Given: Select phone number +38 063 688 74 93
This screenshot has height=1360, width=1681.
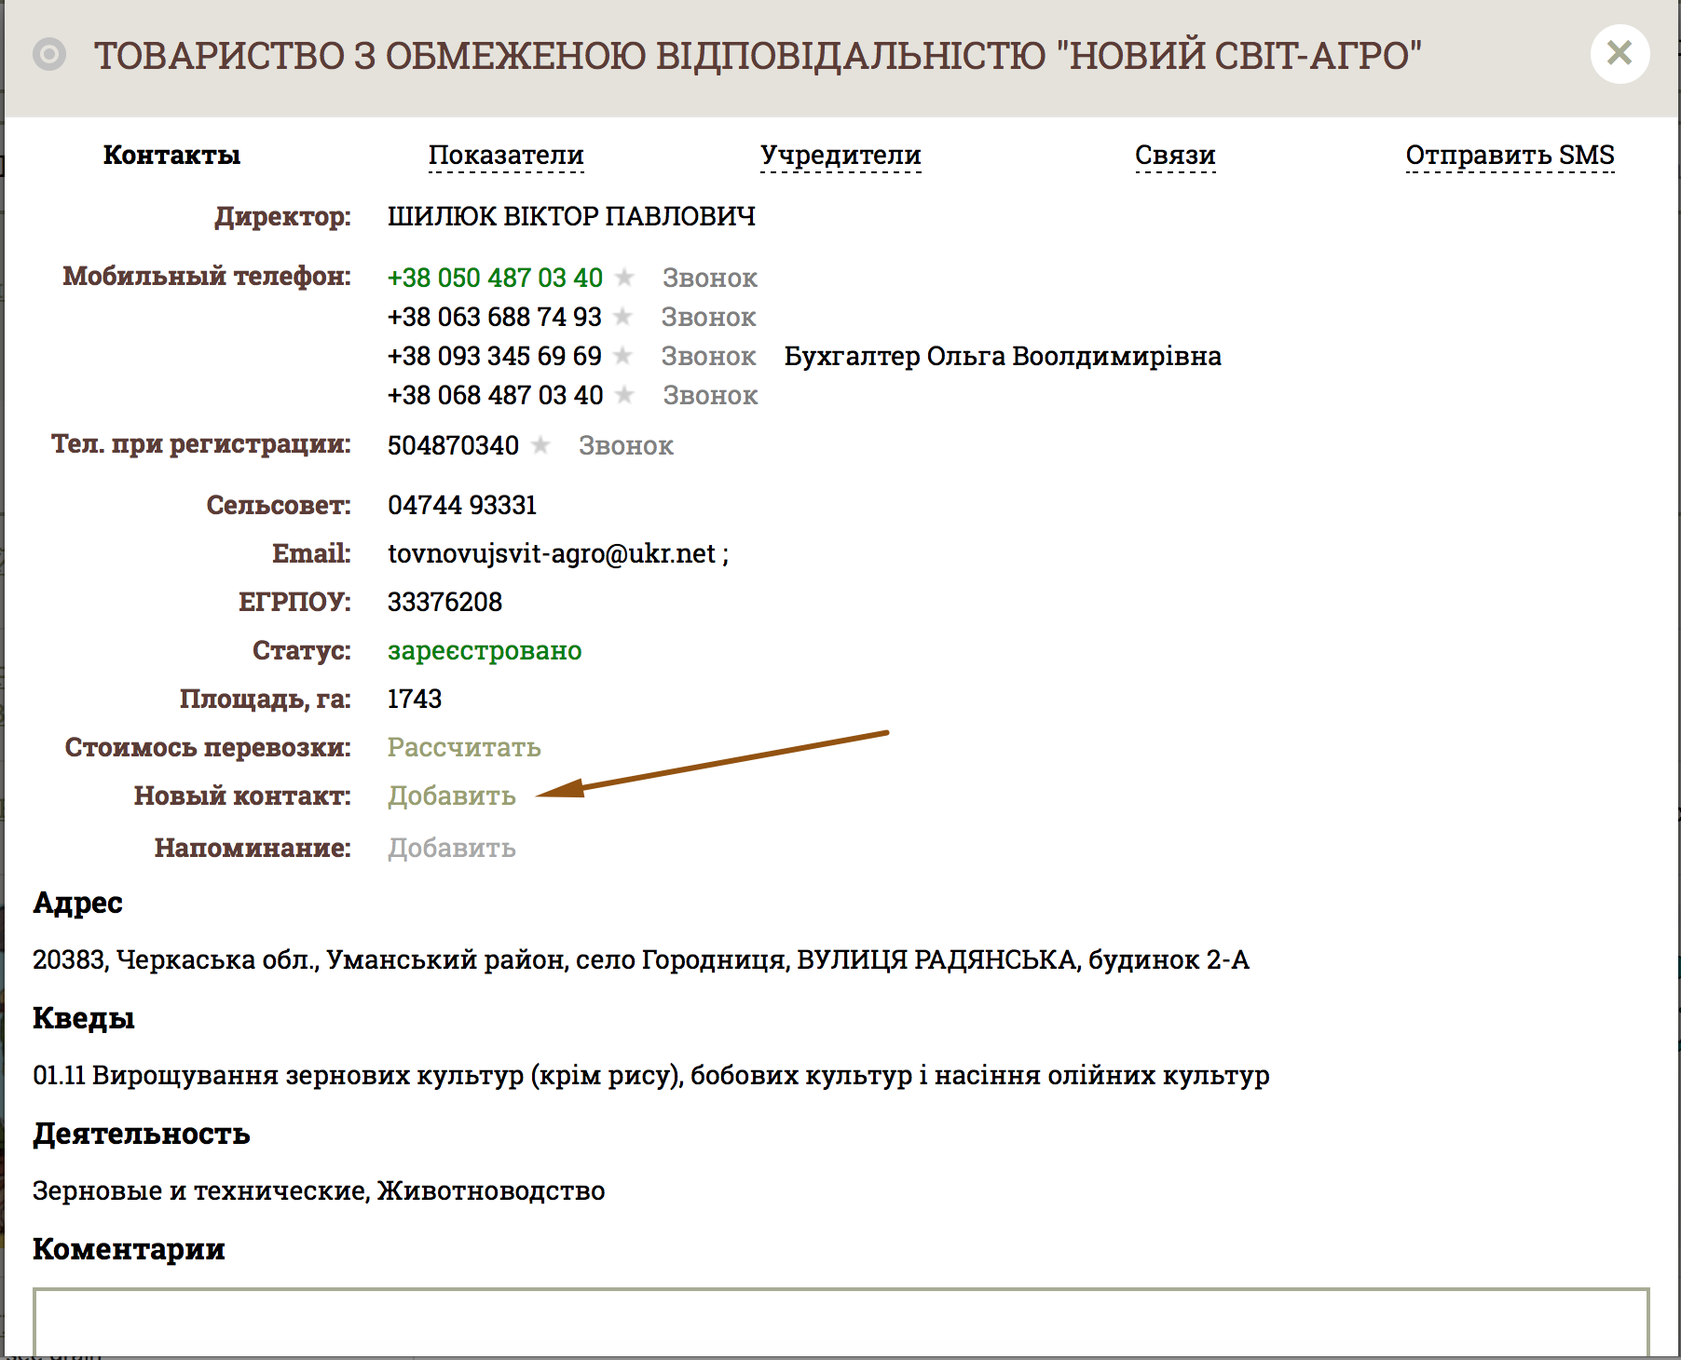Looking at the screenshot, I should point(495,317).
